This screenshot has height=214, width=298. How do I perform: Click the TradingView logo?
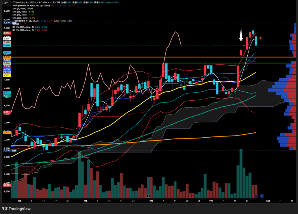click(x=16, y=209)
